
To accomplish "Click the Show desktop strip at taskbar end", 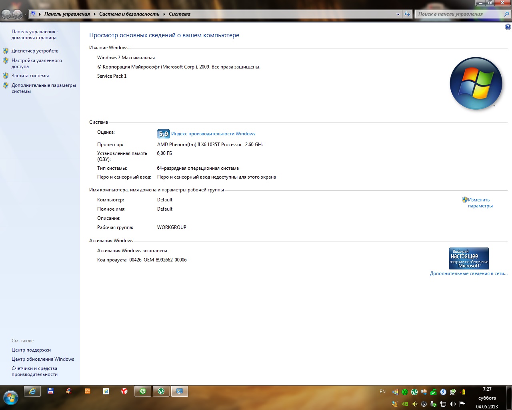I will coord(509,398).
